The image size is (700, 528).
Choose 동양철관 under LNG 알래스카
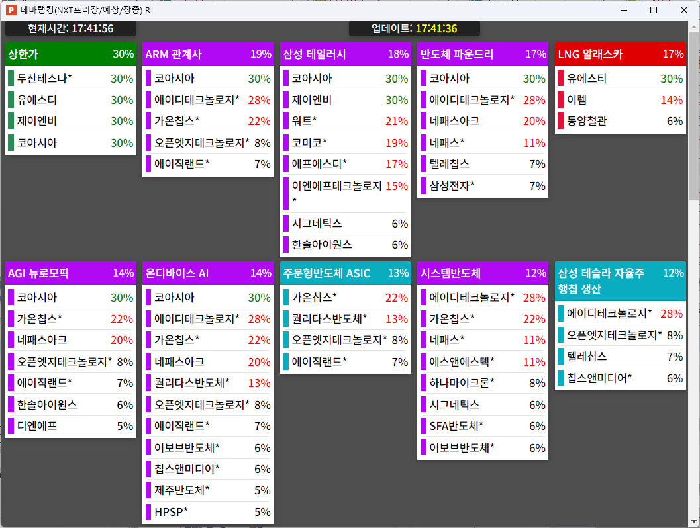click(x=621, y=121)
